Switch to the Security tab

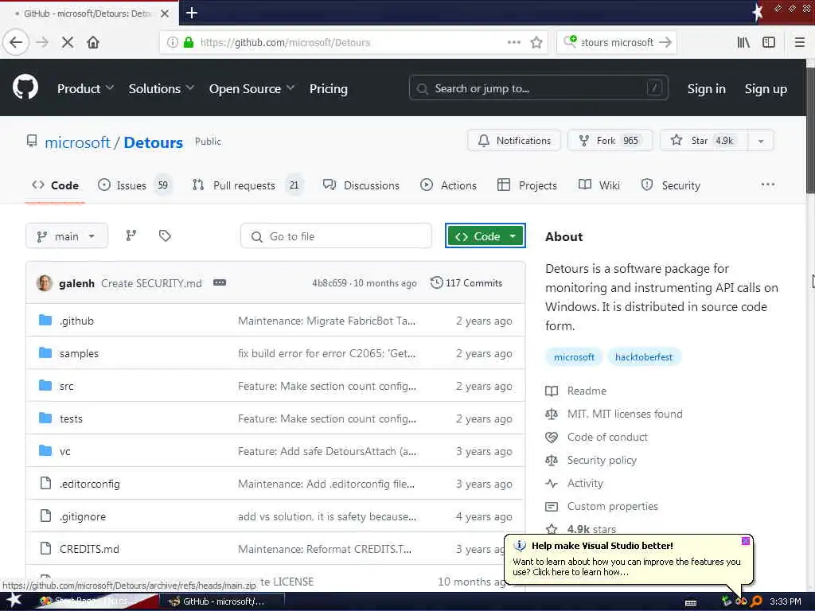671,185
